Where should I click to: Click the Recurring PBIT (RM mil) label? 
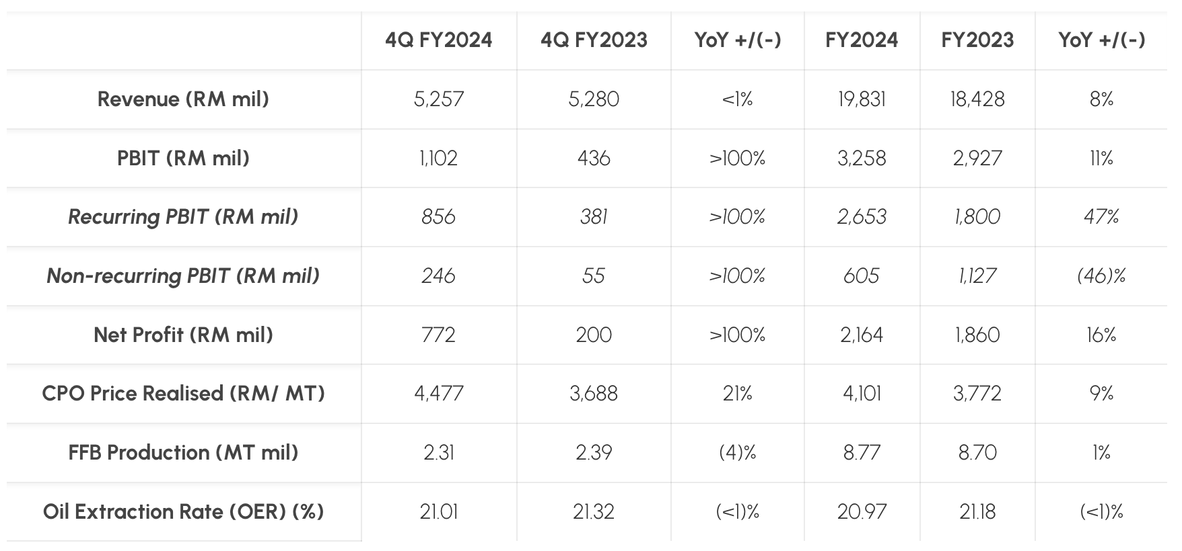coord(183,217)
